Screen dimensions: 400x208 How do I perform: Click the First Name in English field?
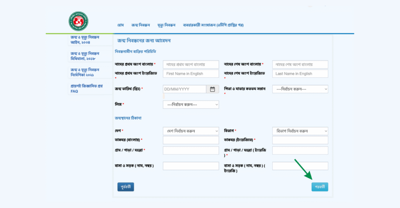click(191, 74)
